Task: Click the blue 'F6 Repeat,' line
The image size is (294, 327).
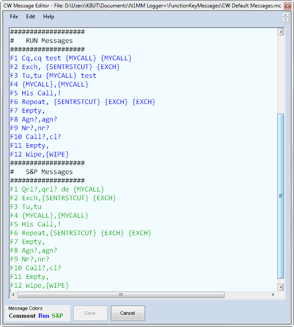Action: [x=83, y=102]
